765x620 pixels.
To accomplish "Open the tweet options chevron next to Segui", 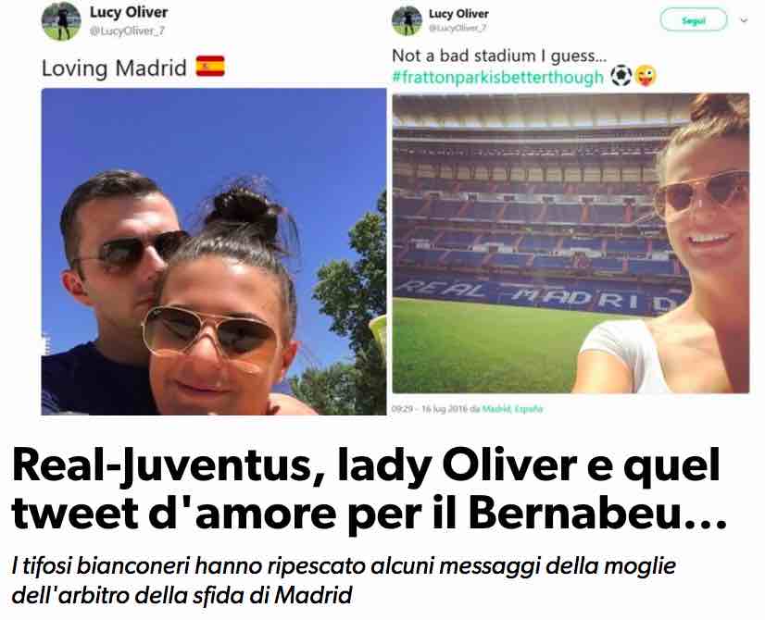I will tap(744, 20).
